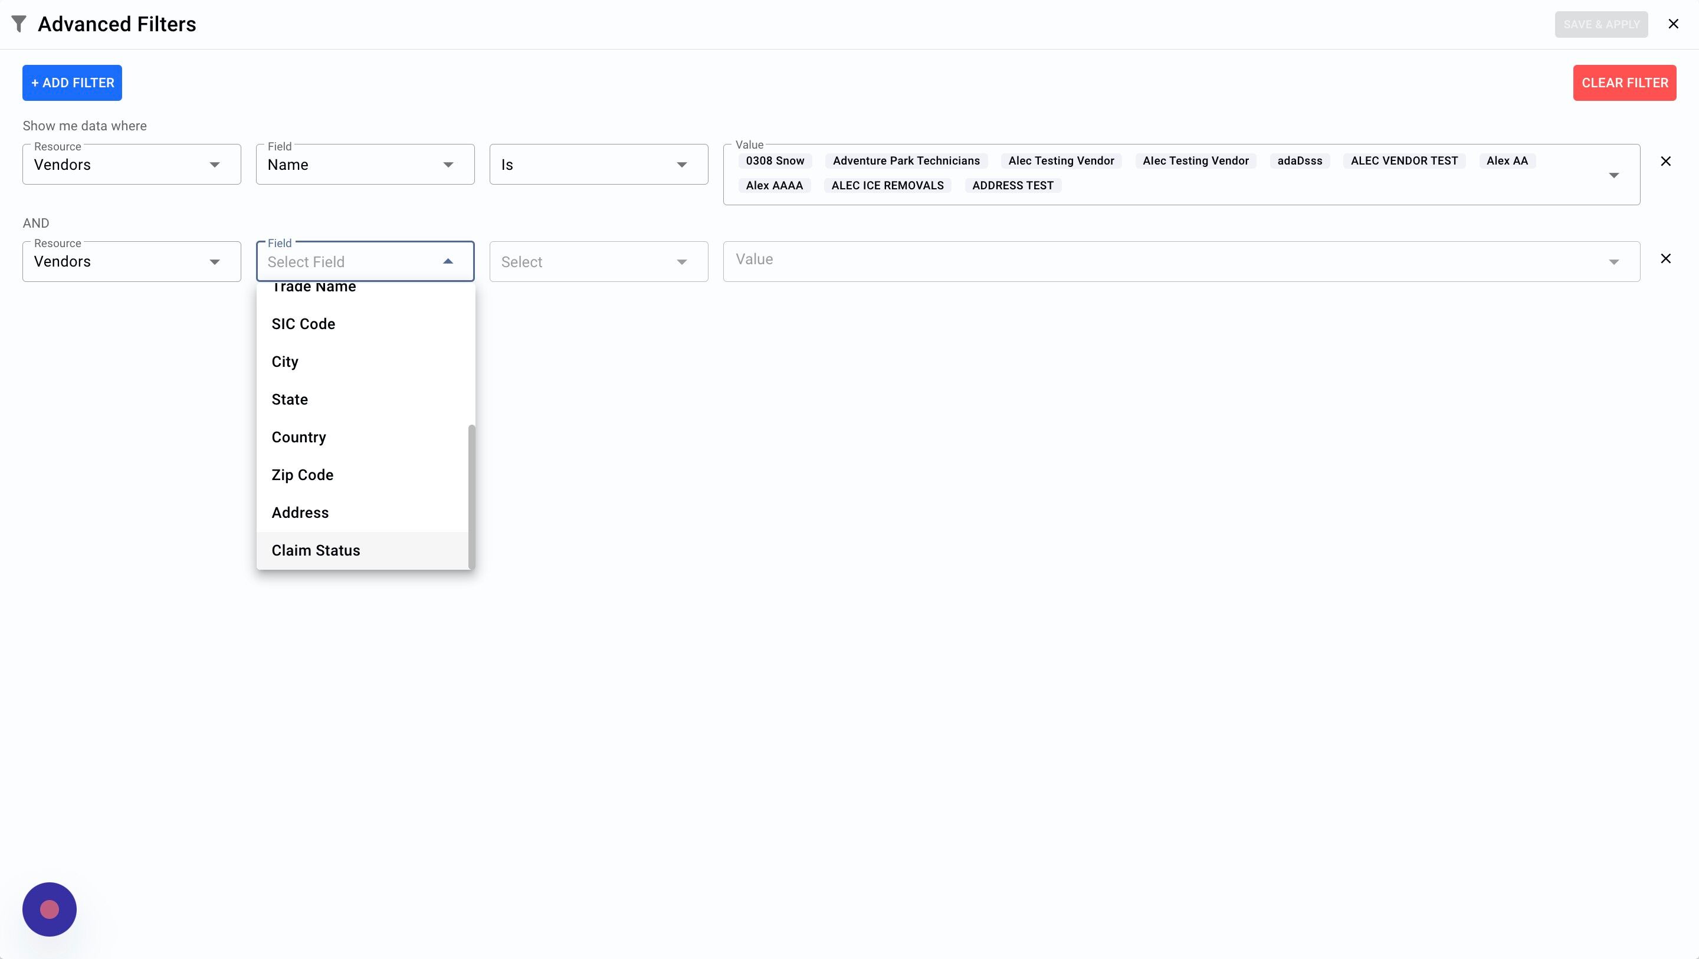
Task: Click the funnel filter icon beside the Advanced Filters title
Action: (x=19, y=24)
